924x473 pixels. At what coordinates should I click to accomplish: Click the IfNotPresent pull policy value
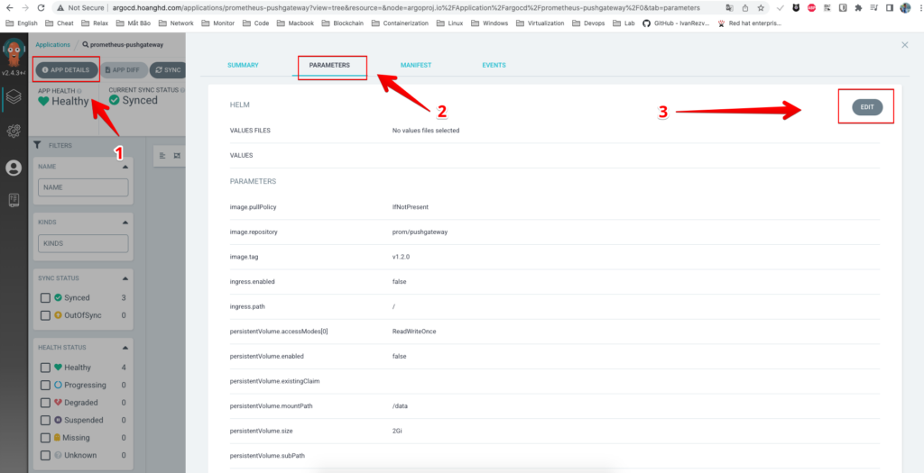click(x=411, y=207)
